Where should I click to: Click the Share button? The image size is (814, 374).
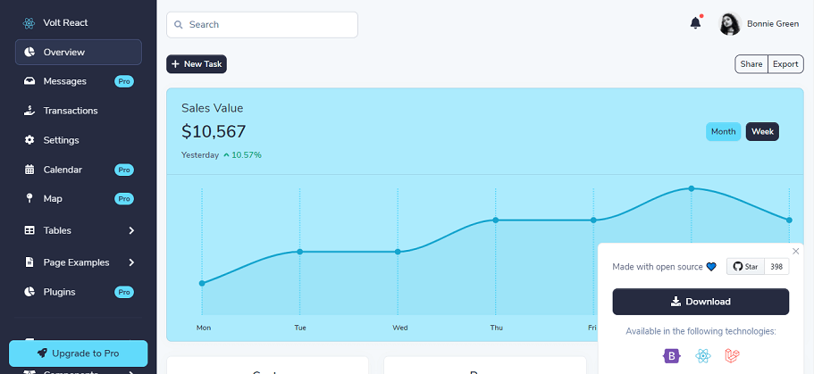coord(751,64)
